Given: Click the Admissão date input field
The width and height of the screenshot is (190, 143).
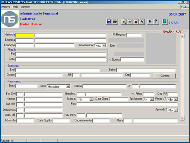Looking at the screenshot, I should [x=25, y=121].
